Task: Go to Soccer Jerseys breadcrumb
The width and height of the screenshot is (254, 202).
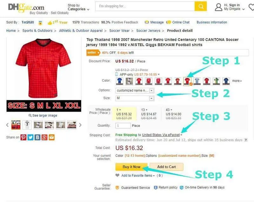Action: tap(148, 30)
